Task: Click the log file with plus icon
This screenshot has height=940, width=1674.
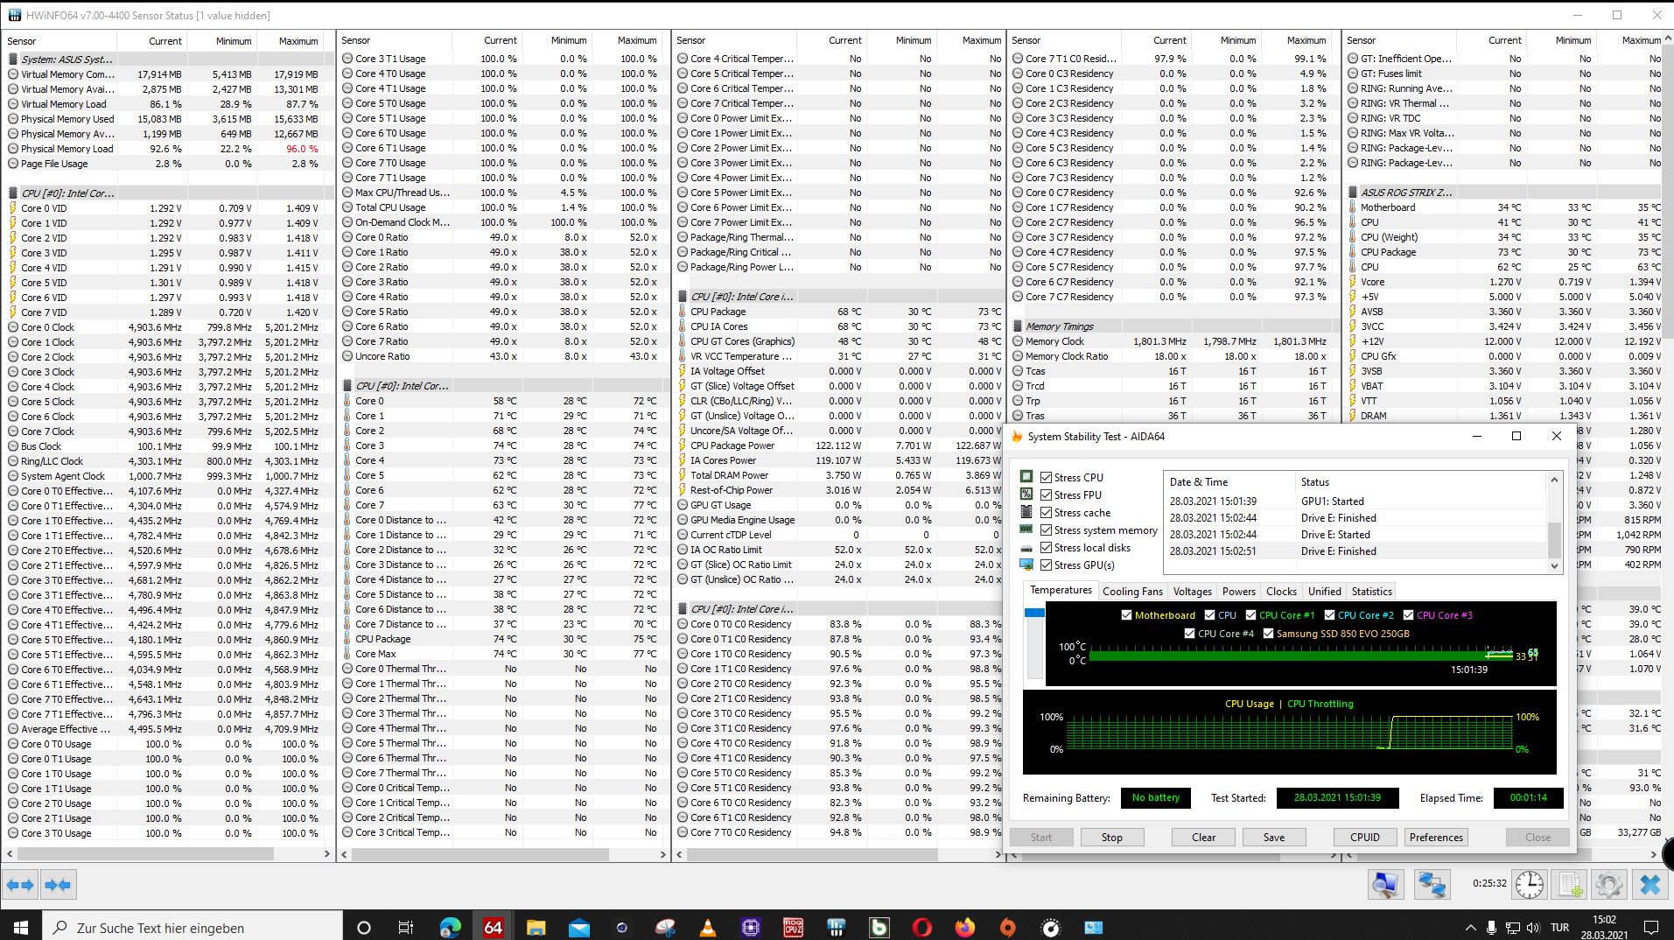Action: [x=1571, y=885]
